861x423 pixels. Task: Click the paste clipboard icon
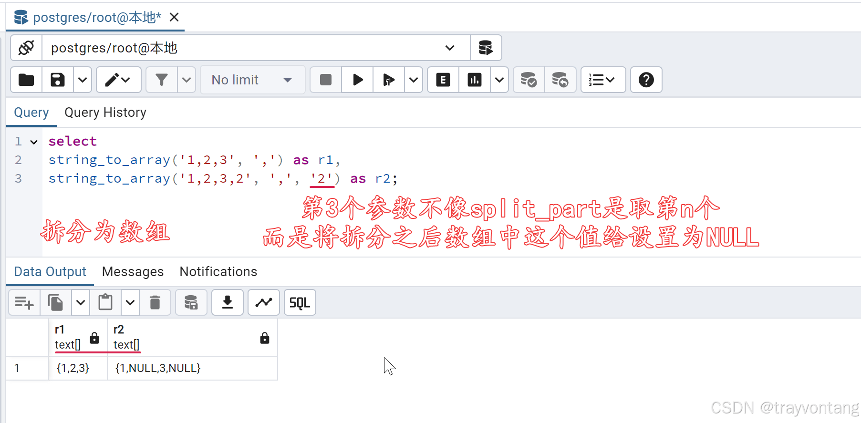click(105, 302)
